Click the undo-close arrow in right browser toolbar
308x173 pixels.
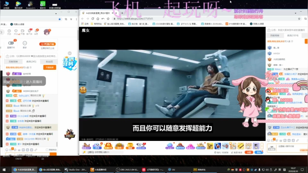(x=103, y=19)
